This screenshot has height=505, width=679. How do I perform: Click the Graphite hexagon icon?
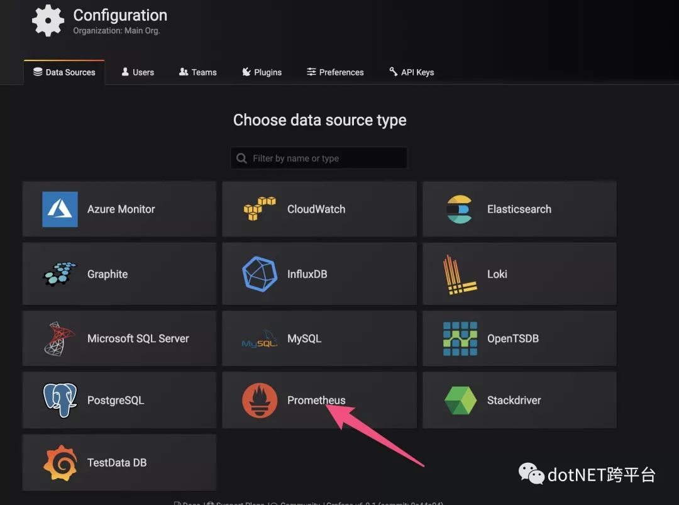click(x=60, y=274)
